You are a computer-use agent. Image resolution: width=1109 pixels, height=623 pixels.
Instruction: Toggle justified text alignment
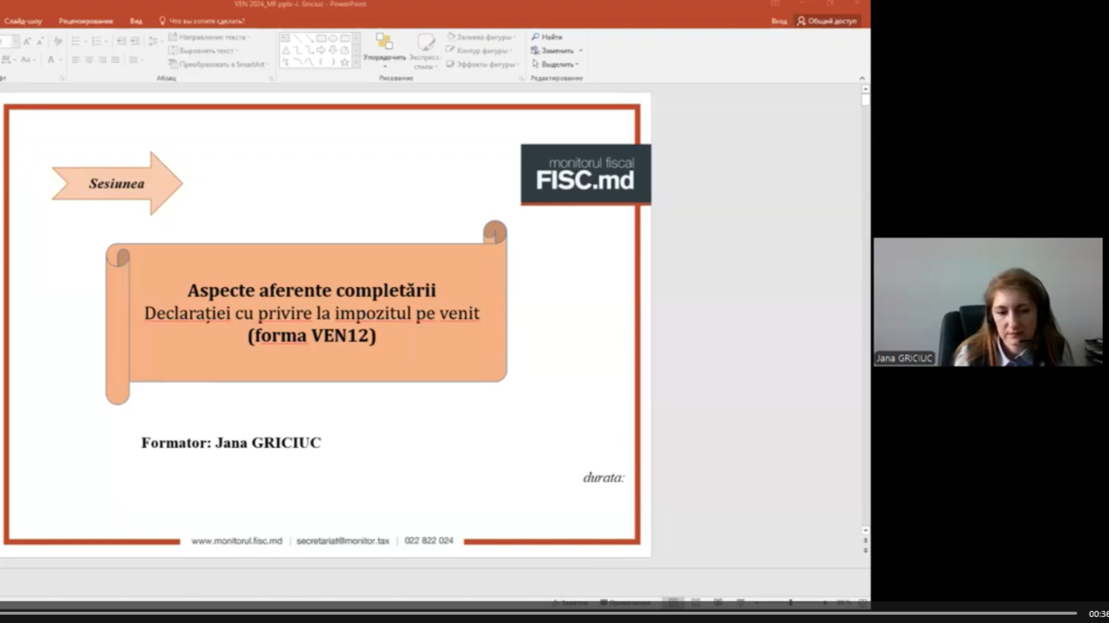coord(115,60)
